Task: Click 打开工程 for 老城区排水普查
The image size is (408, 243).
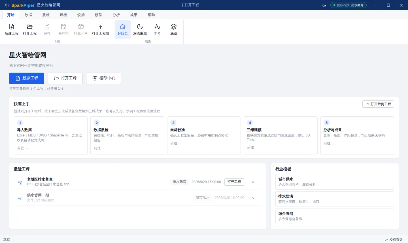Action: click(234, 182)
